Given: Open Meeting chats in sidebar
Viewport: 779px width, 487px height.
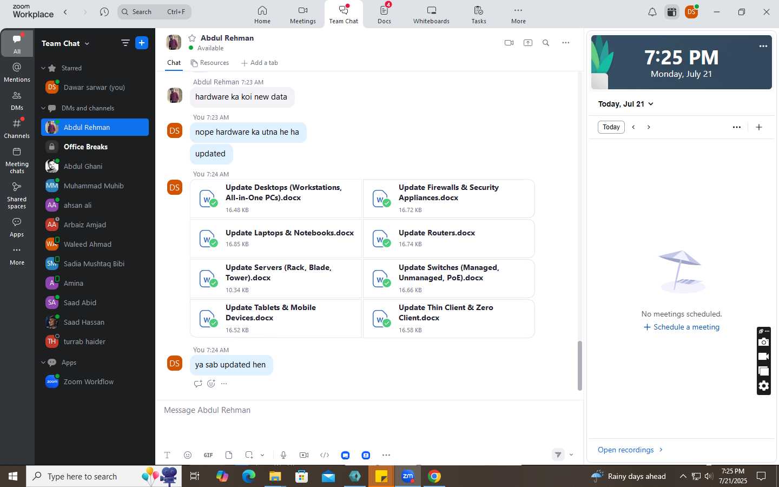Looking at the screenshot, I should [x=17, y=161].
